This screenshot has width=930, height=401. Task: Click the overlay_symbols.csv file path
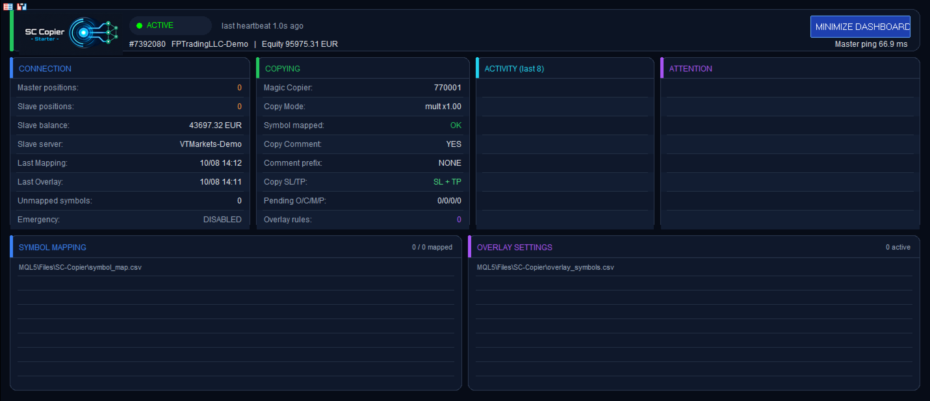click(545, 268)
